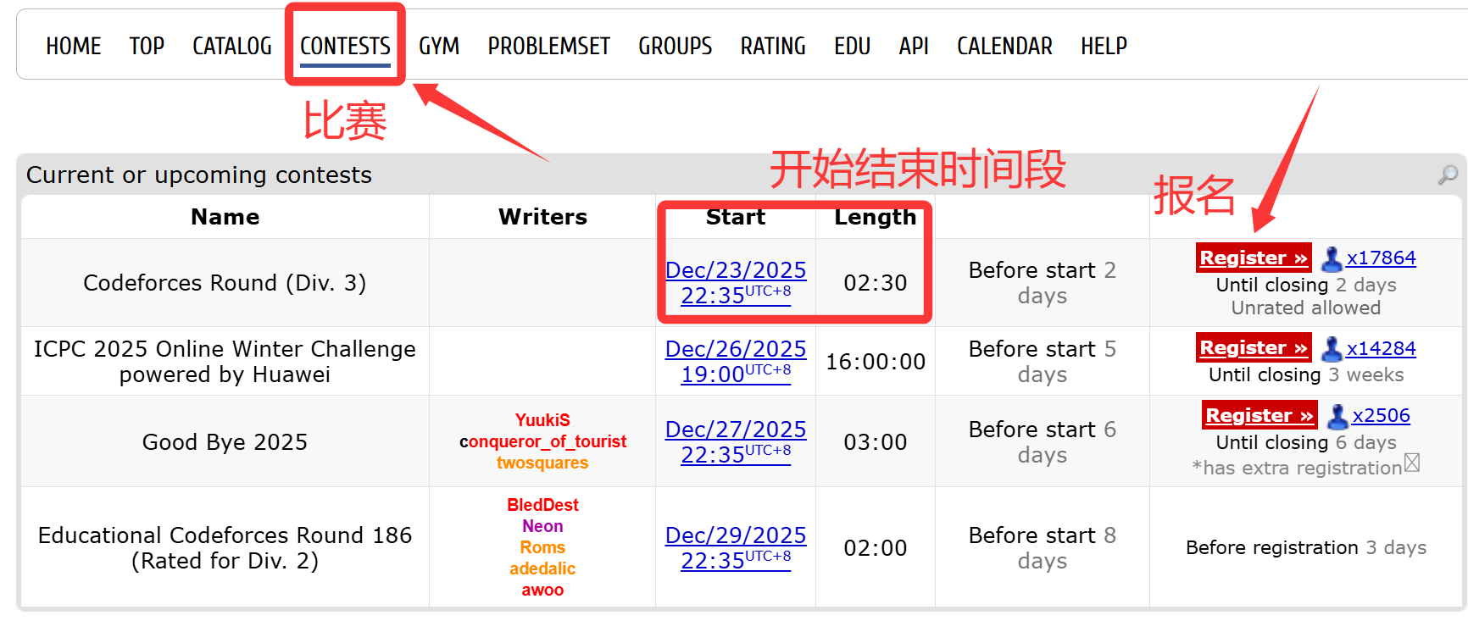Open writer profile conqueror_of_tourist
The image size is (1468, 621).
542,441
